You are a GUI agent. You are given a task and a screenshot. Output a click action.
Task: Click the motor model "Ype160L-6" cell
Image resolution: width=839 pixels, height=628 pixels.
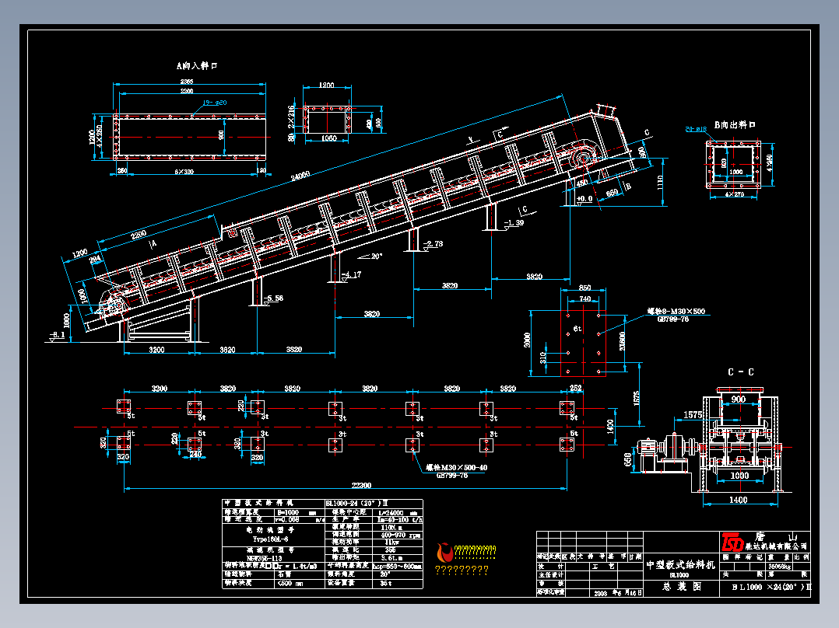pyautogui.click(x=270, y=539)
